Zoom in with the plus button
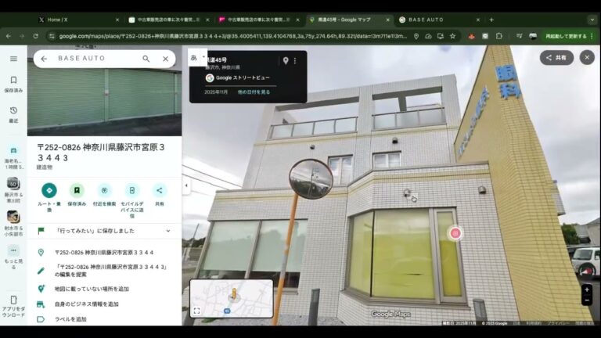The image size is (601, 338). [587, 290]
